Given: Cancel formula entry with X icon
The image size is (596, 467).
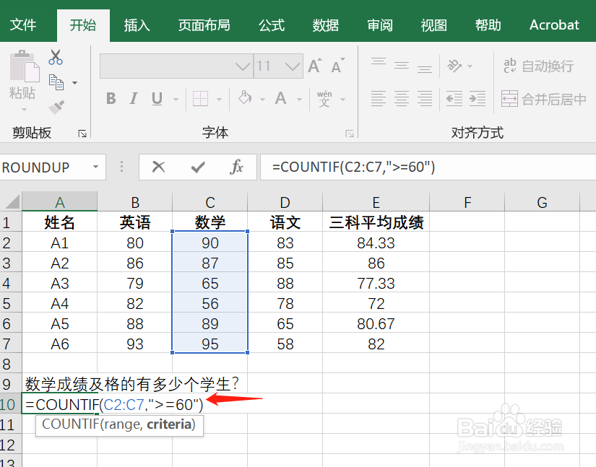Looking at the screenshot, I should point(158,167).
